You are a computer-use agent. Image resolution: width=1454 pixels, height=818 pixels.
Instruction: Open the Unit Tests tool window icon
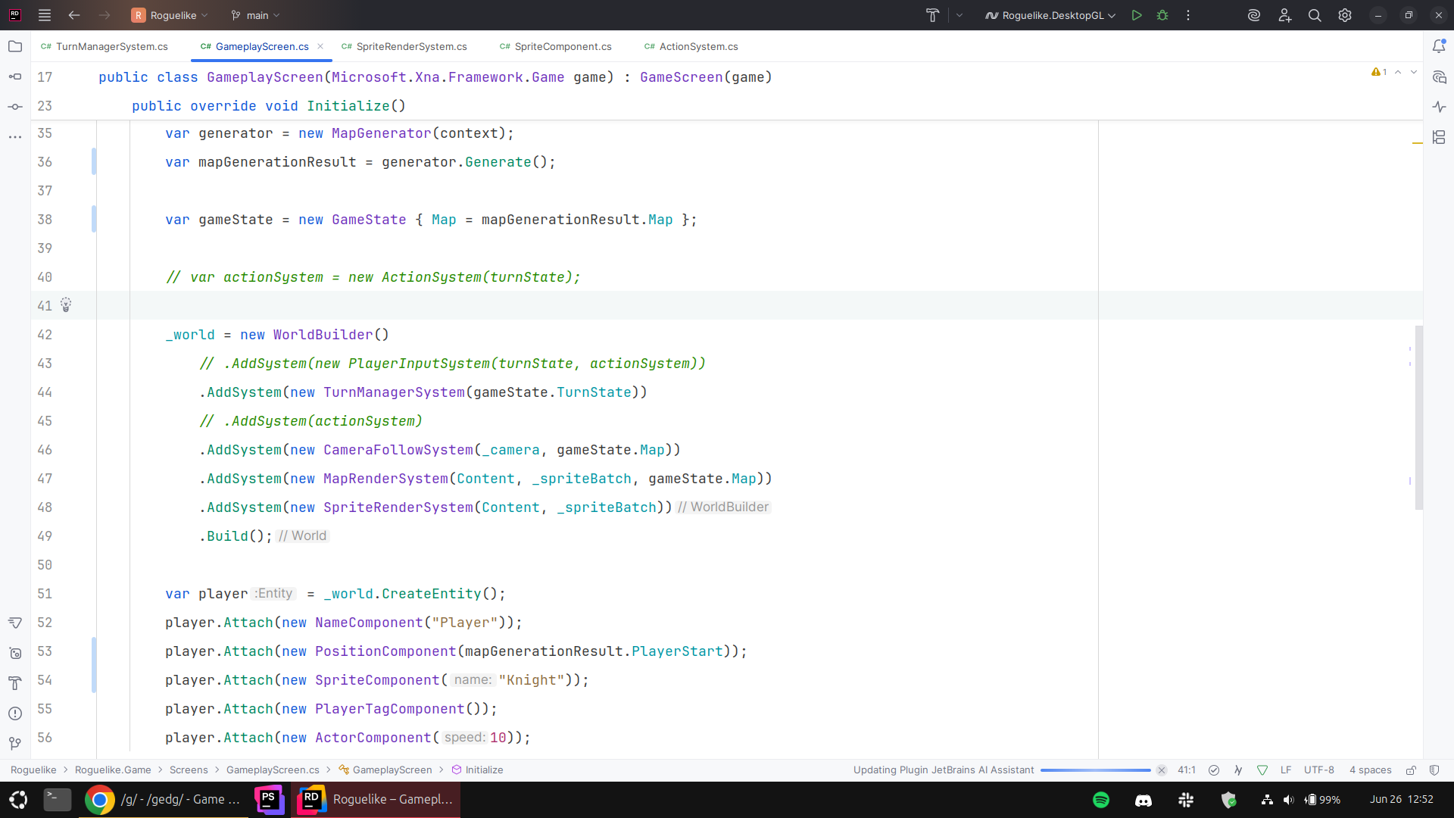pos(15,623)
